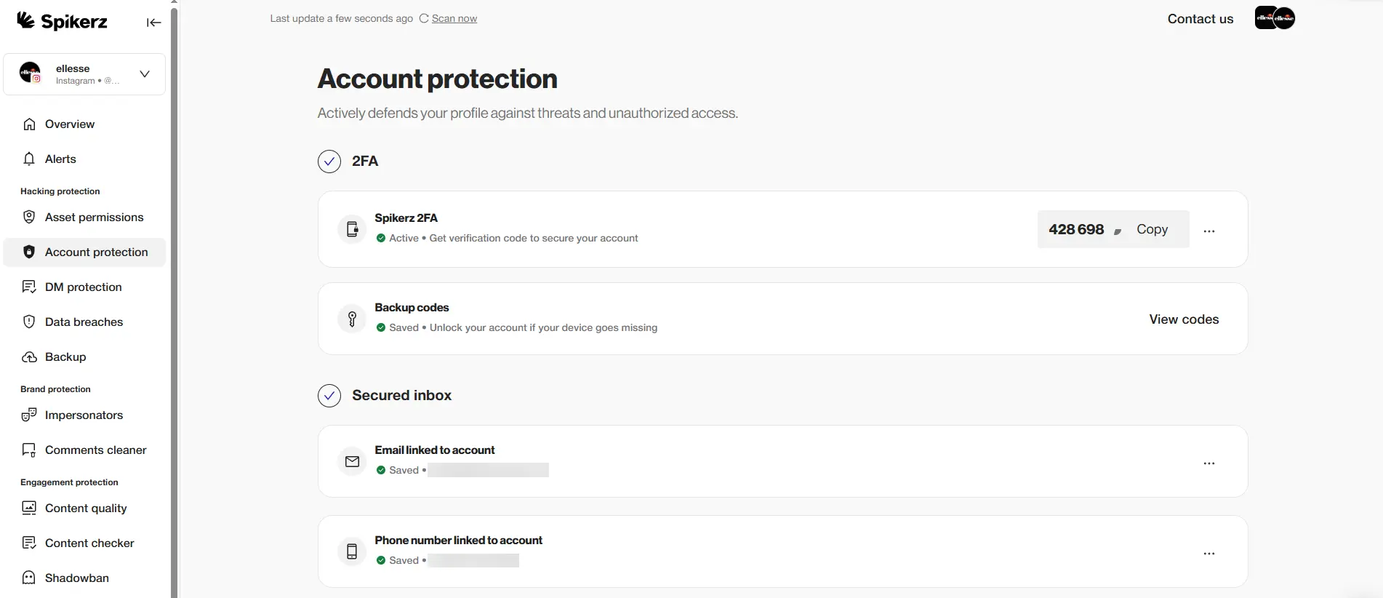Viewport: 1383px width, 598px height.
Task: Open Comments cleaner
Action: coord(95,450)
